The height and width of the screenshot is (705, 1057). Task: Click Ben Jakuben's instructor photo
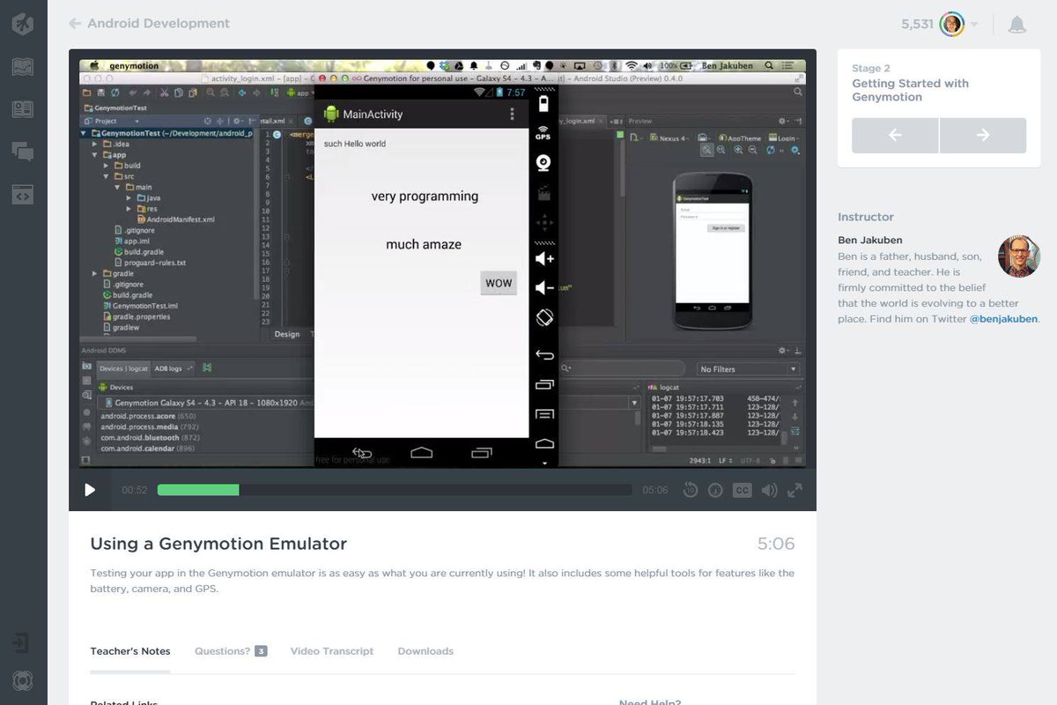click(1019, 256)
